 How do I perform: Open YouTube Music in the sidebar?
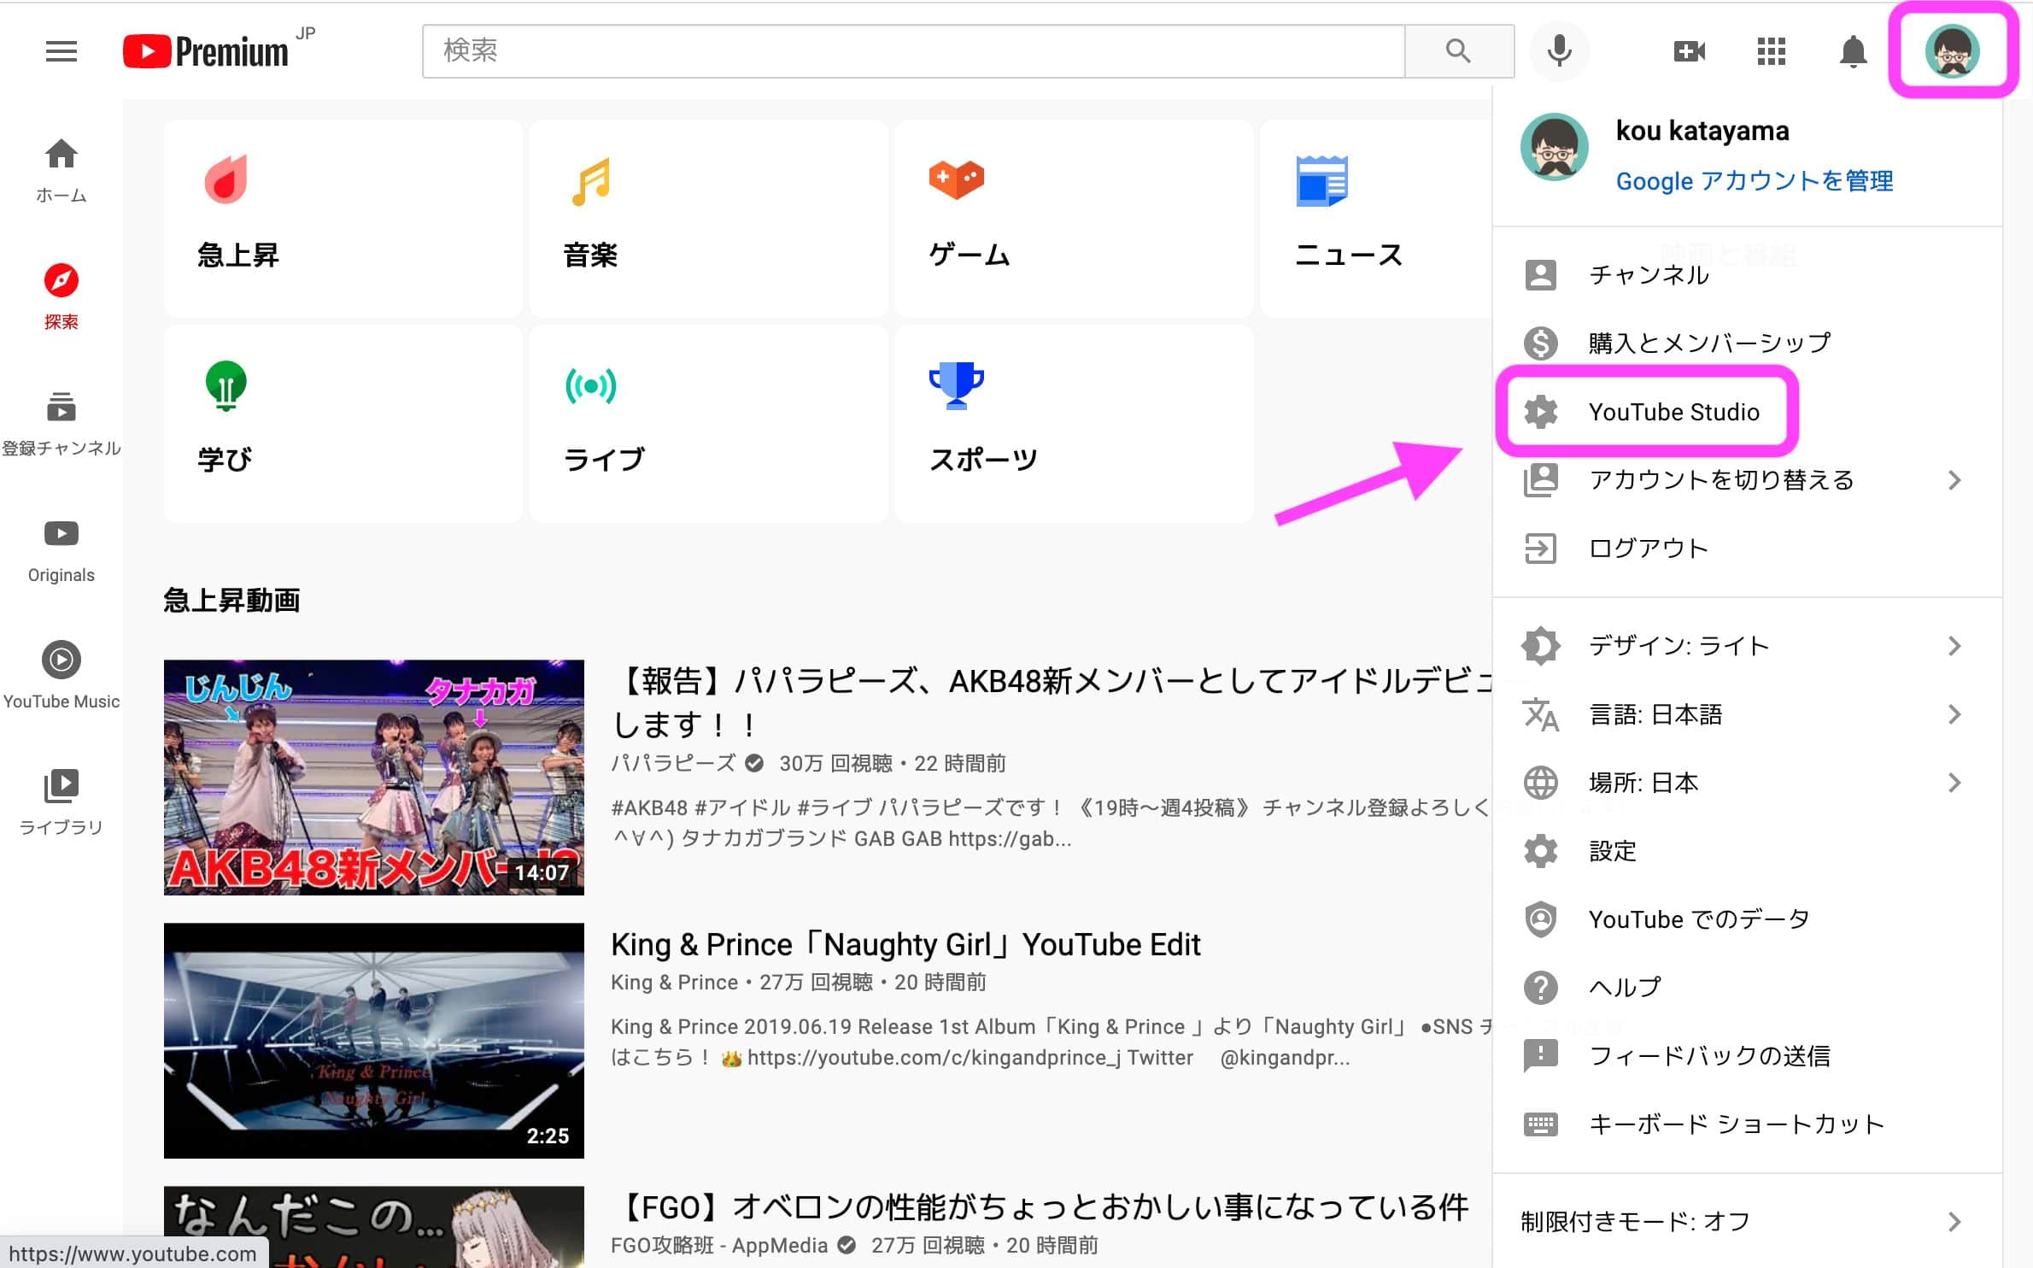[x=62, y=677]
